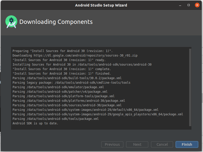This screenshot has height=152, width=203.
Task: Maximize the Setup Wizard window
Action: pos(189,5)
